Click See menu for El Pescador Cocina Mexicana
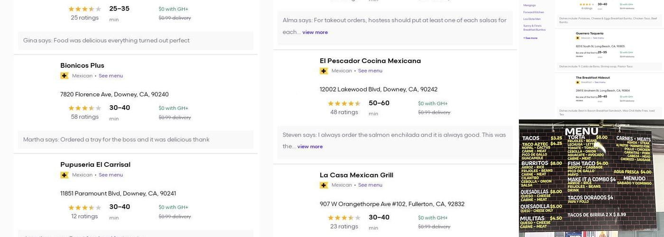The height and width of the screenshot is (237, 664). [x=370, y=71]
